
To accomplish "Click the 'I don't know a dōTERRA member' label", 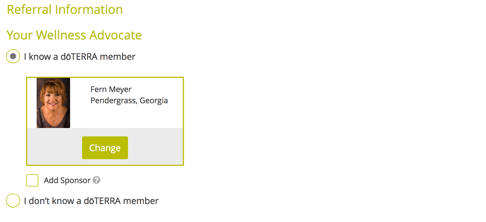I will click(91, 201).
